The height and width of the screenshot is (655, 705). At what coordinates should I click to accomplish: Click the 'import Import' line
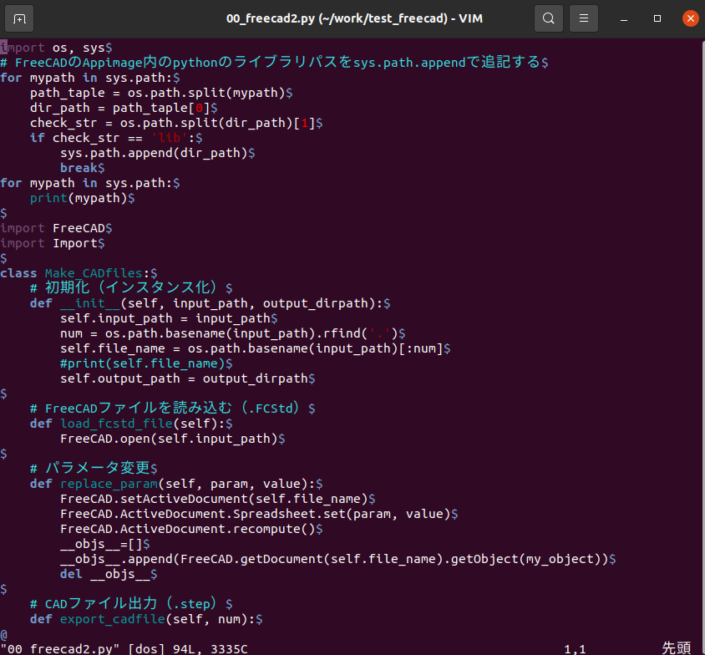point(52,243)
